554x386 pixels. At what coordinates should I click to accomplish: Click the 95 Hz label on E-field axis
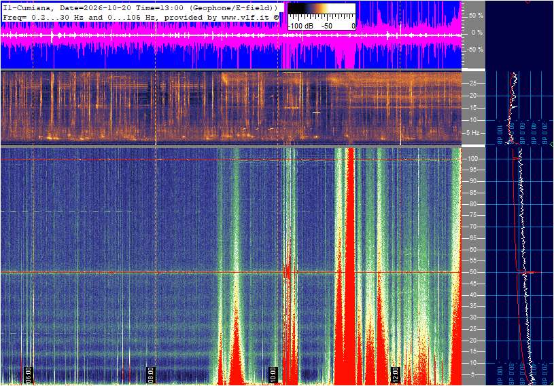point(472,170)
